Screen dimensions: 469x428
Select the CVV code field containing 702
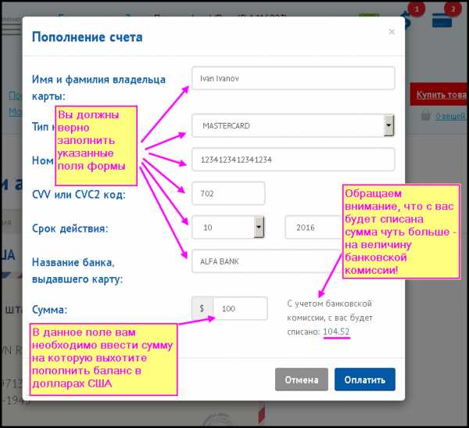click(227, 193)
